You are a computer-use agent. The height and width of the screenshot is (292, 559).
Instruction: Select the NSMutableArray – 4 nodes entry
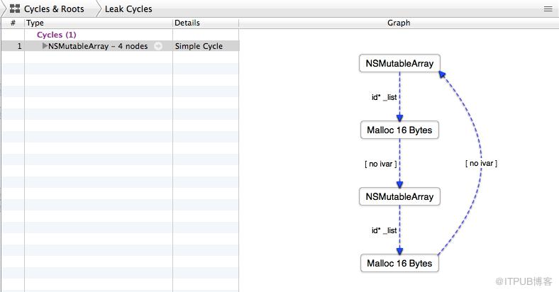click(98, 46)
